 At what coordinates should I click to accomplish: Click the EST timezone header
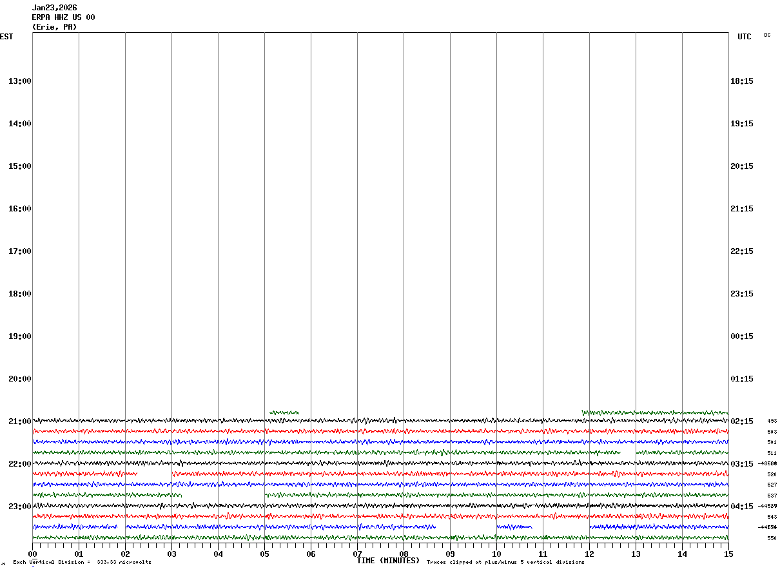pyautogui.click(x=6, y=37)
